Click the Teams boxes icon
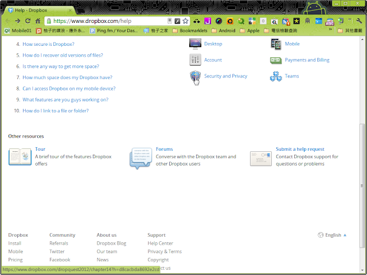 tap(276, 76)
